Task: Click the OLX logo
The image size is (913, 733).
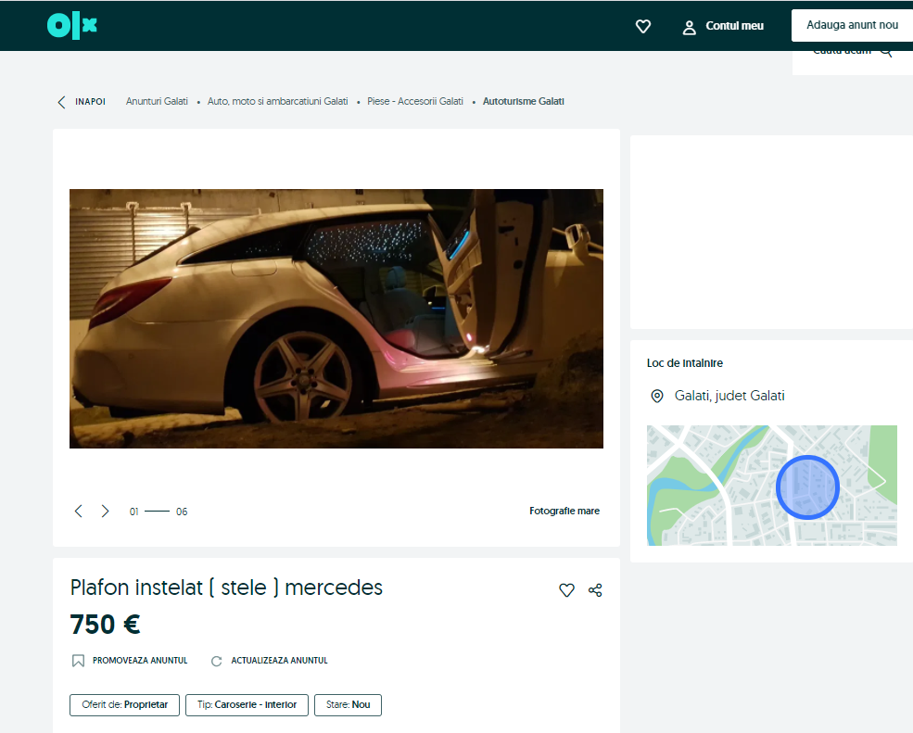Action: pos(71,26)
